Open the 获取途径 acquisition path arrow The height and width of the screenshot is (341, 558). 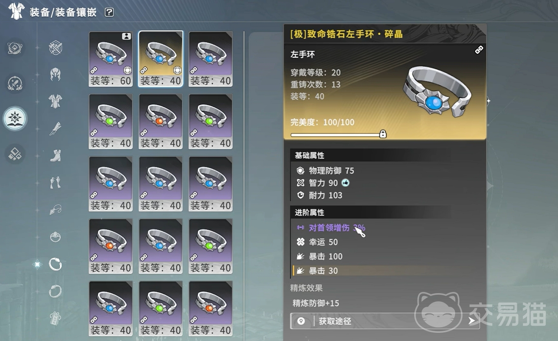pos(472,321)
